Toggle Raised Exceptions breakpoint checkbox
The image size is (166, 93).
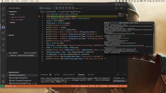[10, 75]
